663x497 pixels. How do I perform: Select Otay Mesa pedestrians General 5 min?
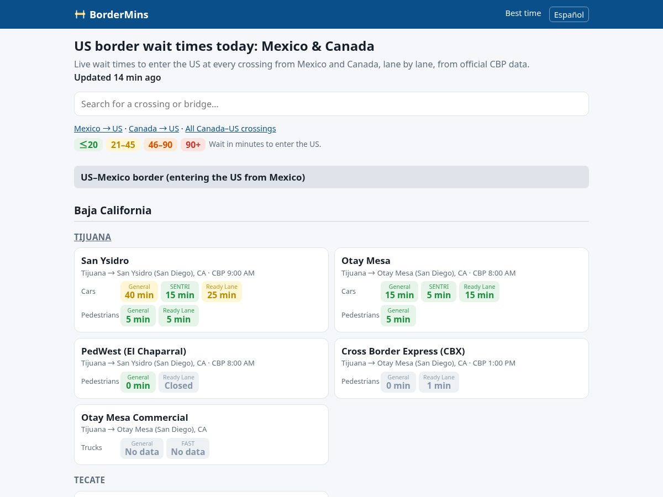[398, 316]
